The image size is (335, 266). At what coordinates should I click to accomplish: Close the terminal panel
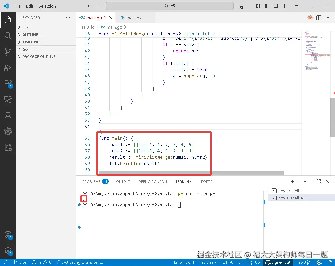(x=327, y=181)
